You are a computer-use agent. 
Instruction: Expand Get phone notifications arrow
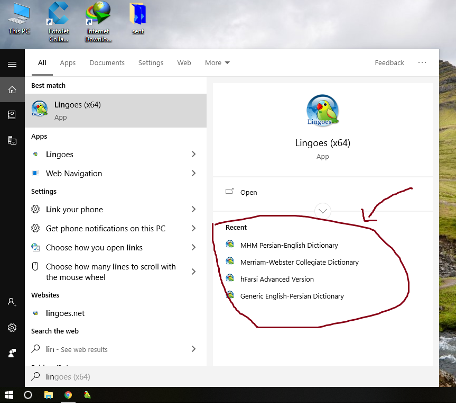tap(194, 228)
